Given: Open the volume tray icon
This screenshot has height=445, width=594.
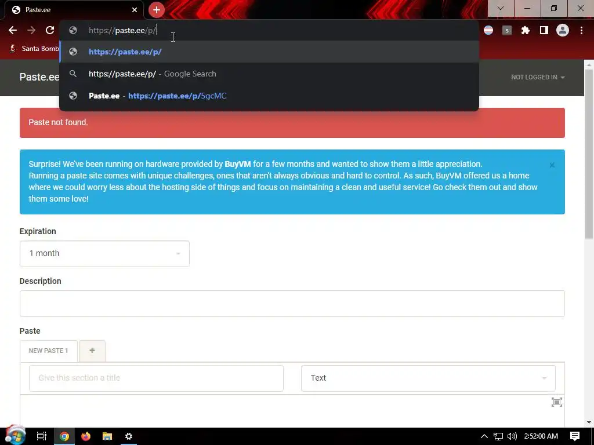Looking at the screenshot, I should click(x=512, y=436).
